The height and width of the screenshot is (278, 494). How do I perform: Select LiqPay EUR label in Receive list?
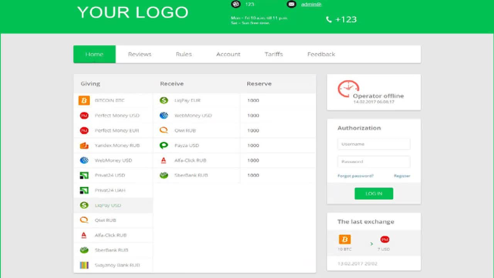(187, 100)
